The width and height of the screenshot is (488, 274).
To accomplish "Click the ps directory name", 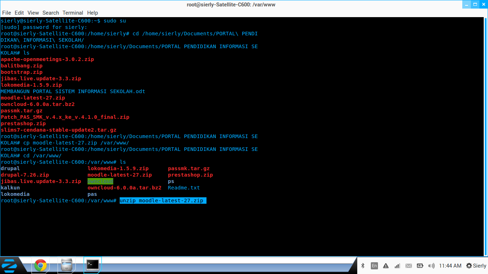I will [x=171, y=181].
